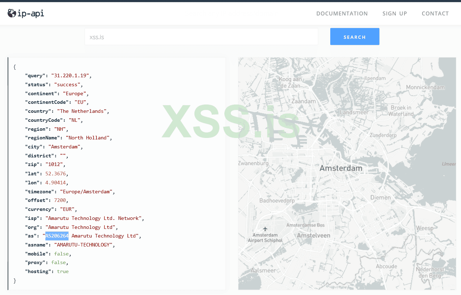Click the timezone value "Europe/Amsterdam"
The width and height of the screenshot is (461, 295).
coord(86,192)
